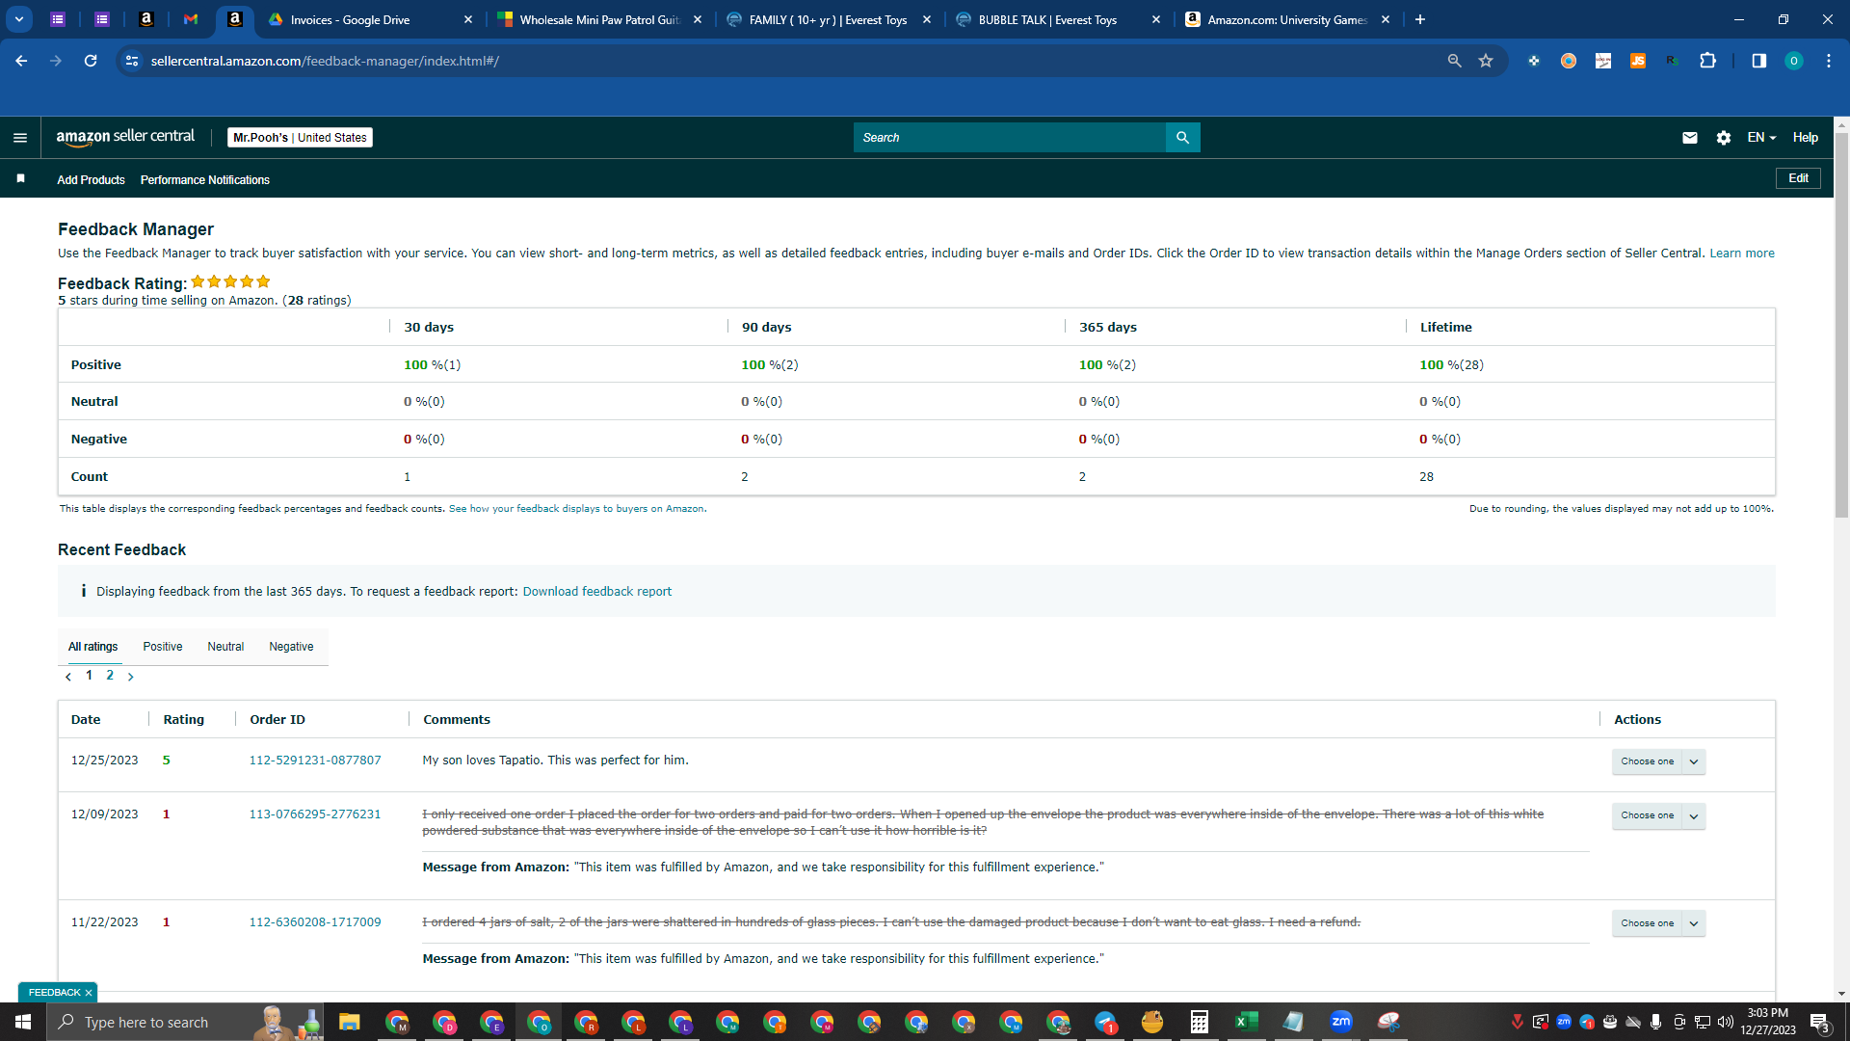Screen dimensions: 1850x1041
Task: Open Choose one dropdown for 11/22/2023 feedback
Action: pyautogui.click(x=1658, y=923)
